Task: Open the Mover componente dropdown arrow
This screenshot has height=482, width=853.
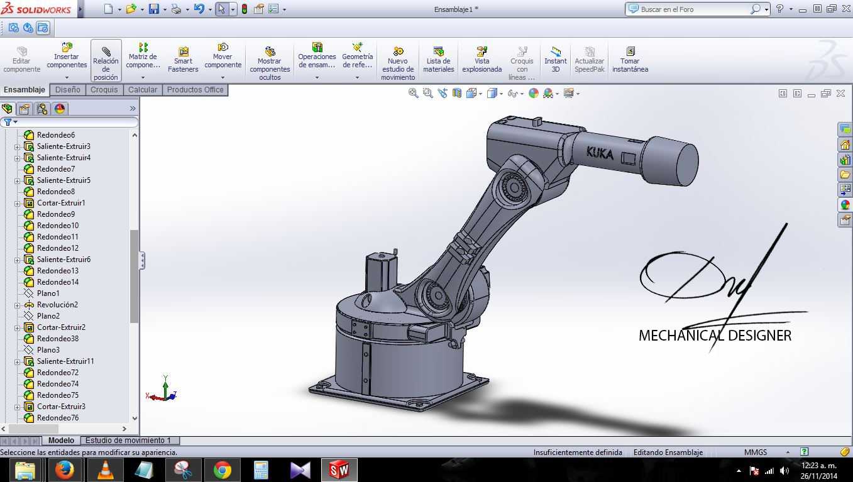Action: [223, 77]
